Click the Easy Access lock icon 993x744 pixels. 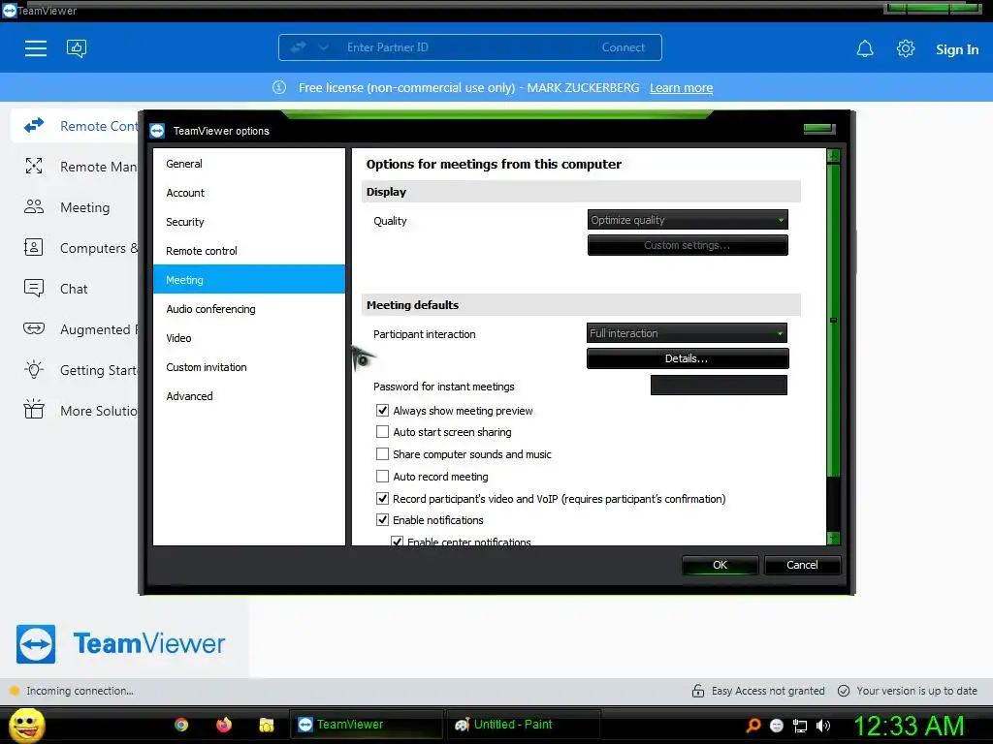pos(698,691)
